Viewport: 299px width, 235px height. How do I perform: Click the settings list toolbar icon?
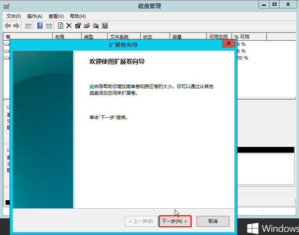tap(105, 26)
